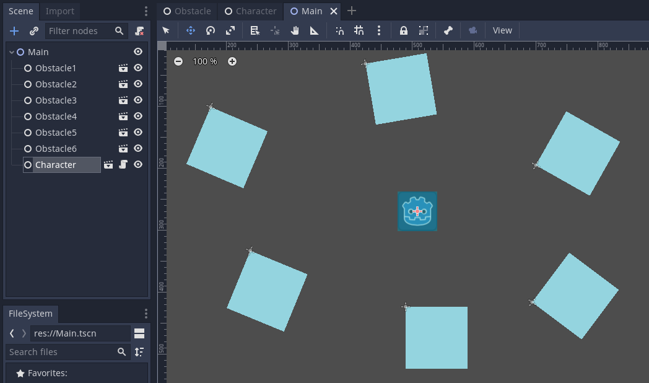Add a new child node in the Scene panel
Screen dimensions: 649x383
coord(14,30)
